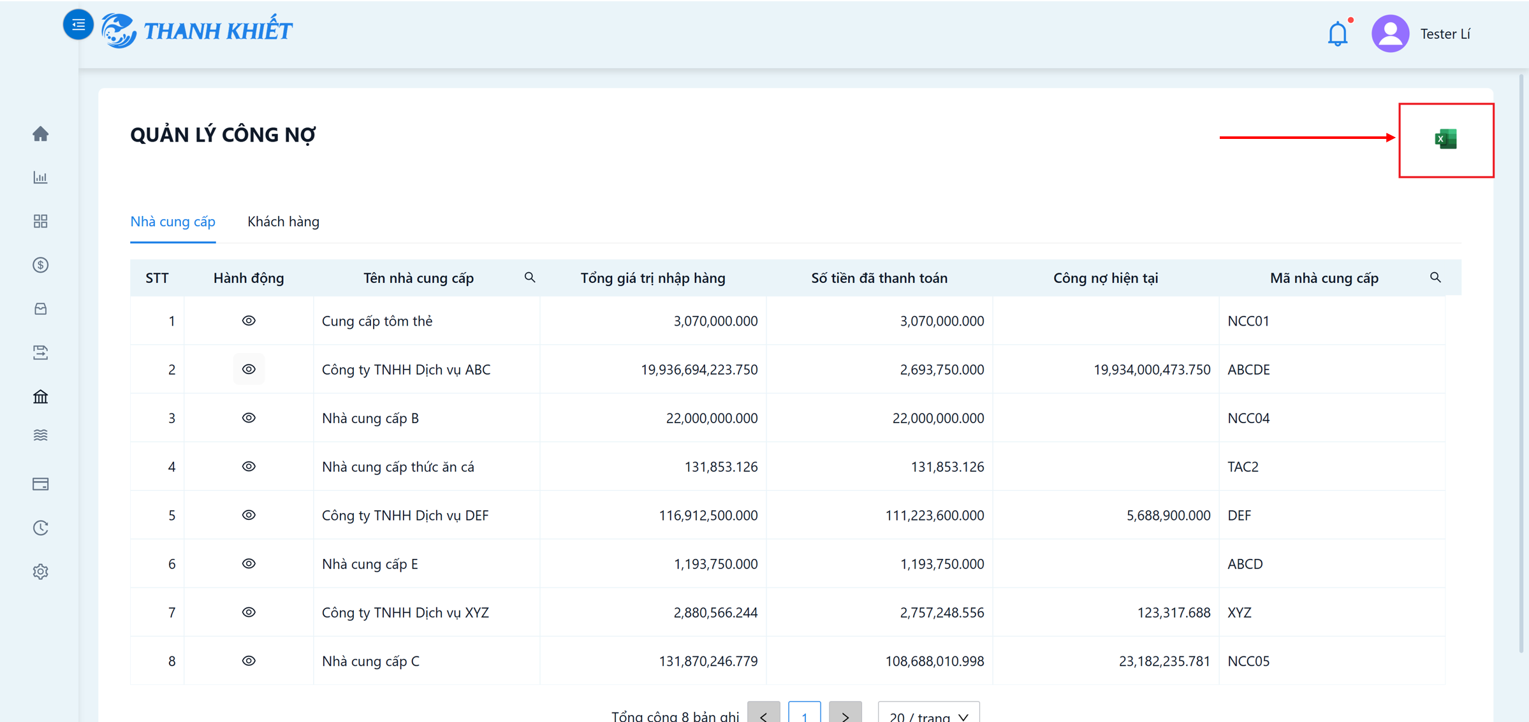View details of Cung cấp tôm thẻ

(249, 321)
